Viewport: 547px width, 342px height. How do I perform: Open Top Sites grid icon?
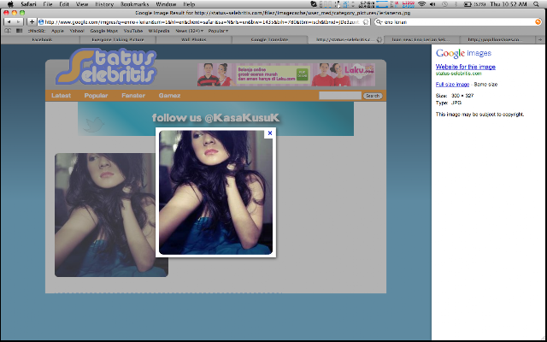19,31
